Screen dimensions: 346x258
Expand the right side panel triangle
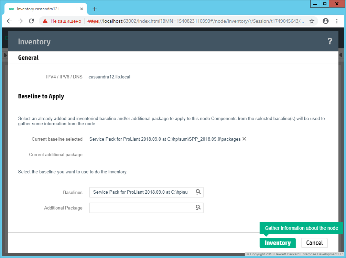tap(341, 55)
